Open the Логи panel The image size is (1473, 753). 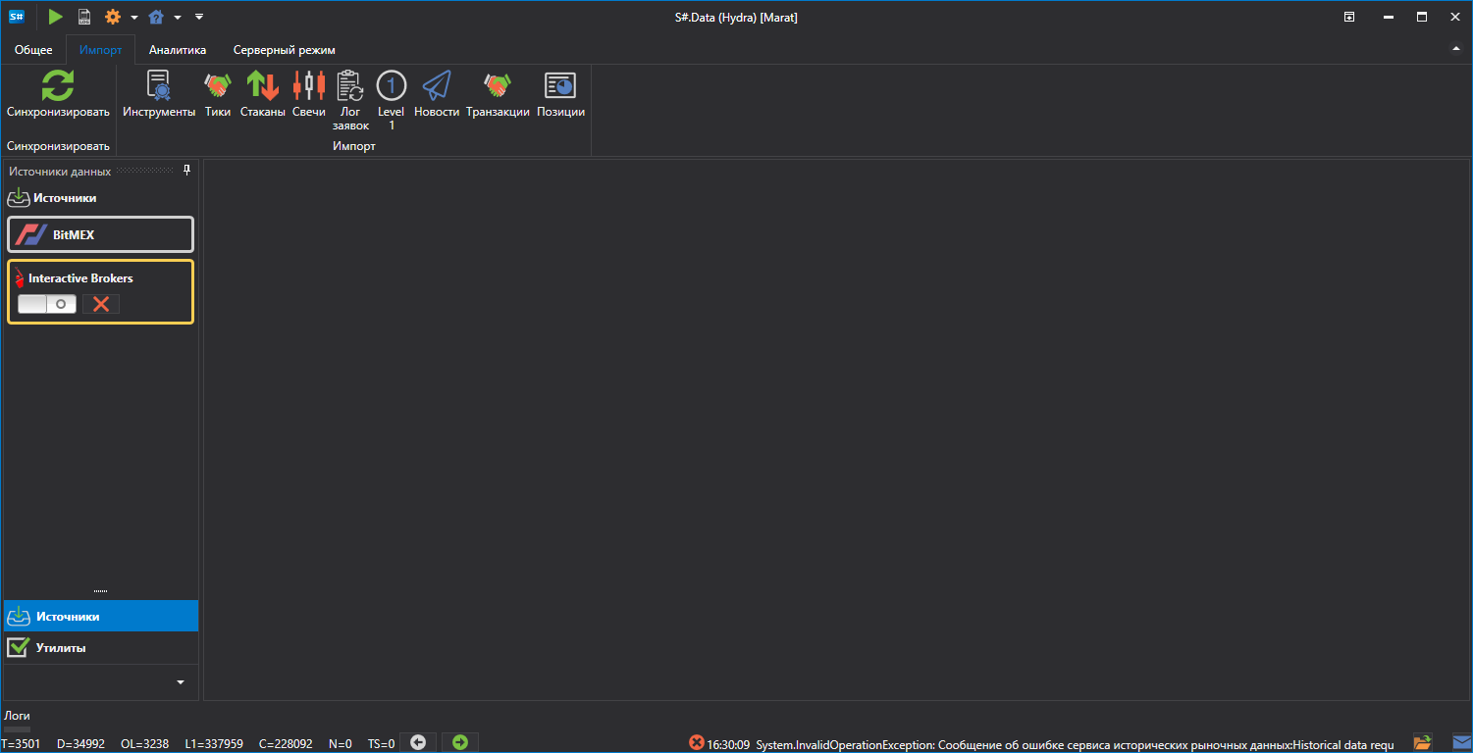coord(17,717)
